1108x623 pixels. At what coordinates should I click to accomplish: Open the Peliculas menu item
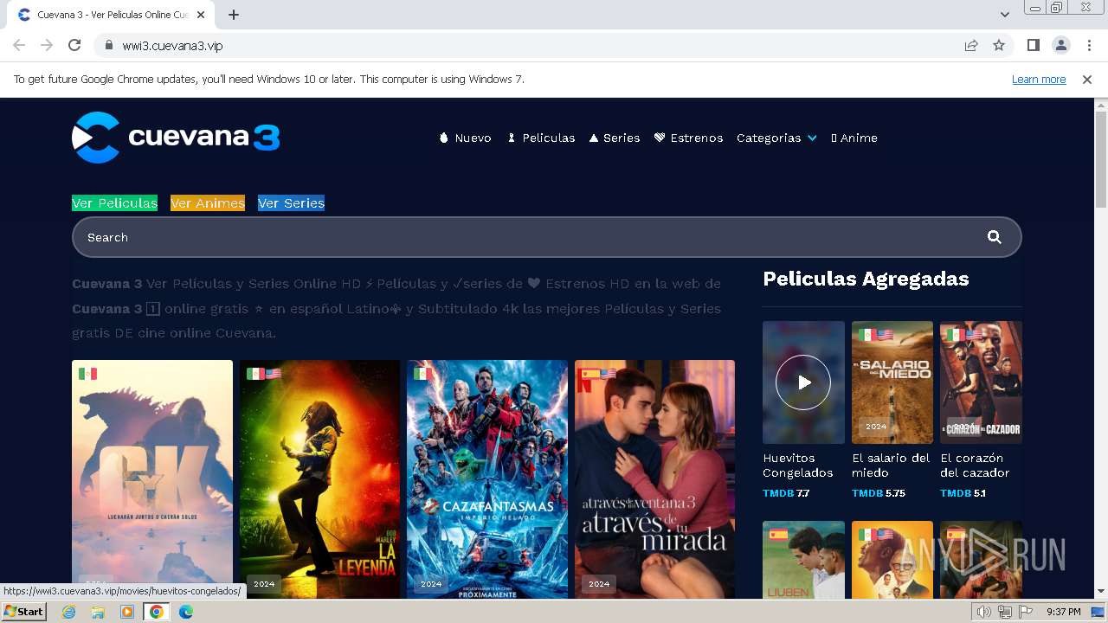(x=541, y=138)
